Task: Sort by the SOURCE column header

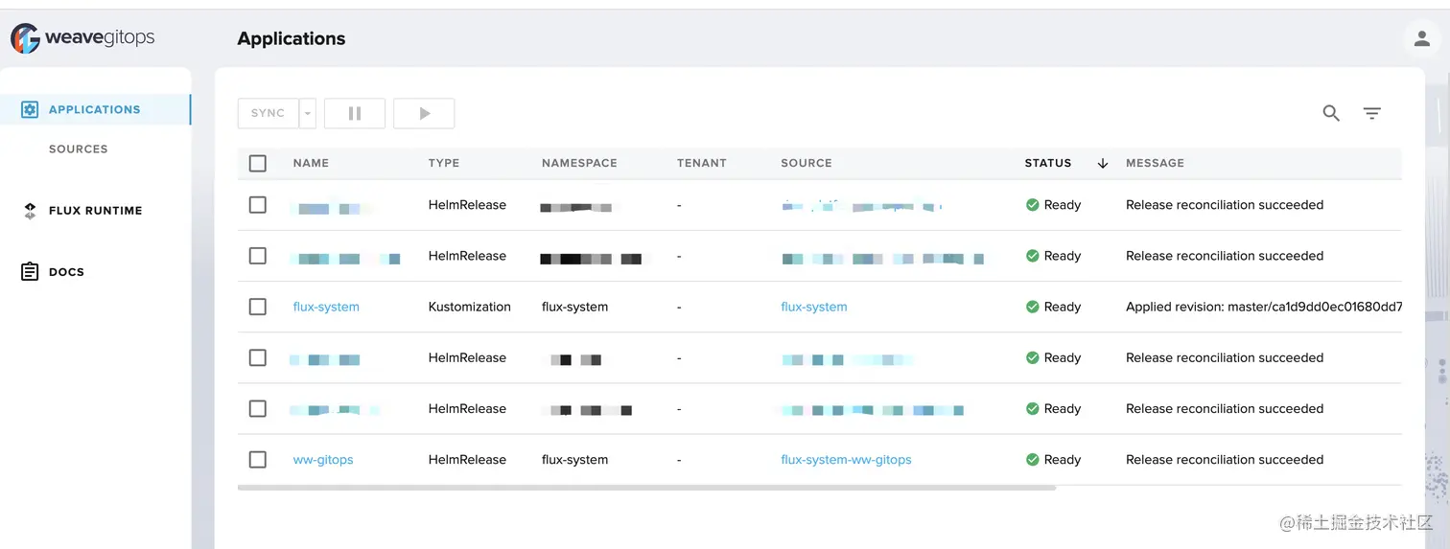Action: coord(807,163)
